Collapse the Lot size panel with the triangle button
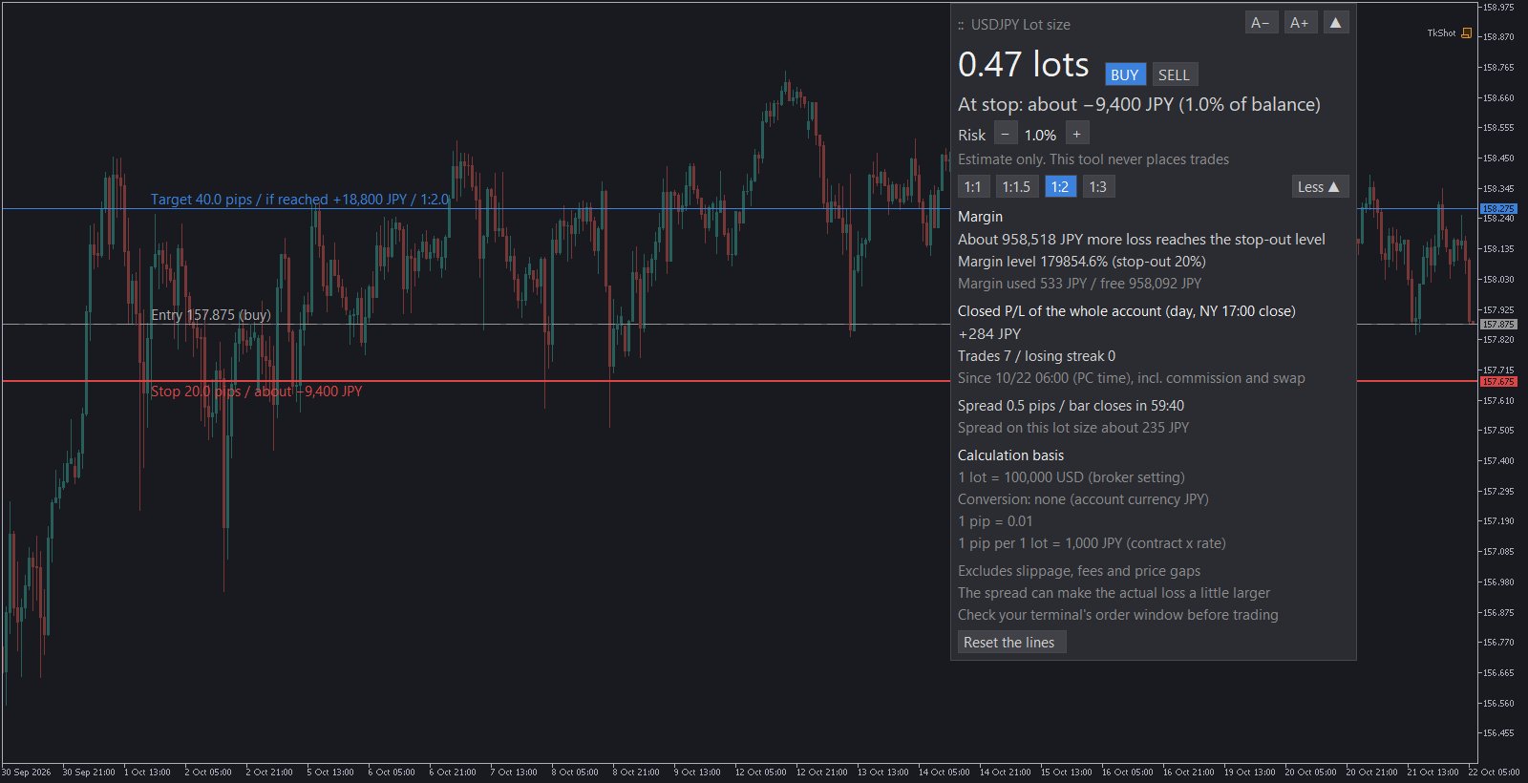 [x=1335, y=23]
